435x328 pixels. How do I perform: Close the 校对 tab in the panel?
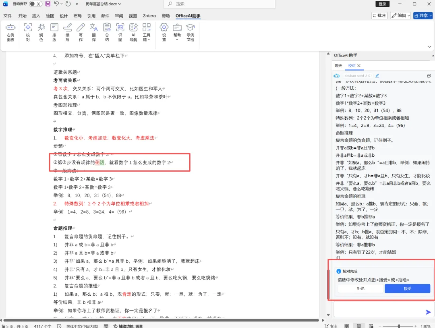(x=359, y=66)
